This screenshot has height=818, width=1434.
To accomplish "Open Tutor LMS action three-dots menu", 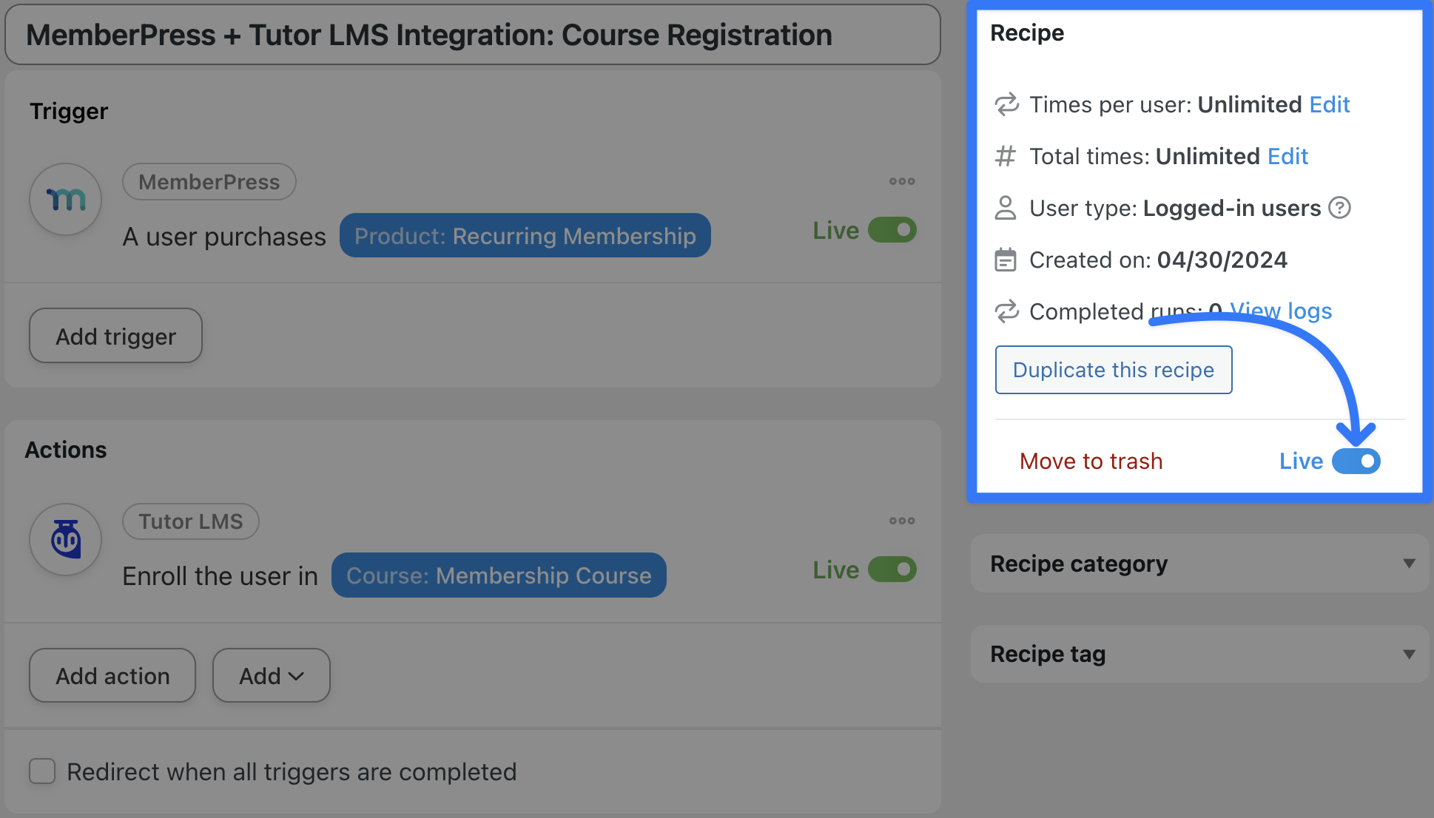I will pos(902,521).
